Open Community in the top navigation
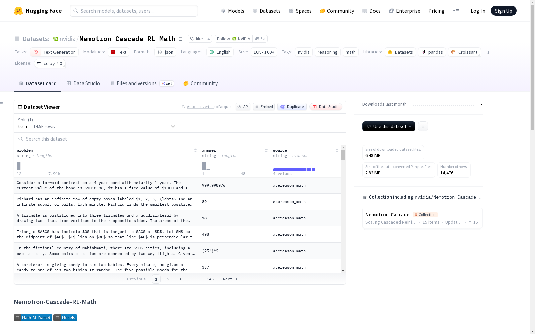Screen dimensions: 535x334 337,11
